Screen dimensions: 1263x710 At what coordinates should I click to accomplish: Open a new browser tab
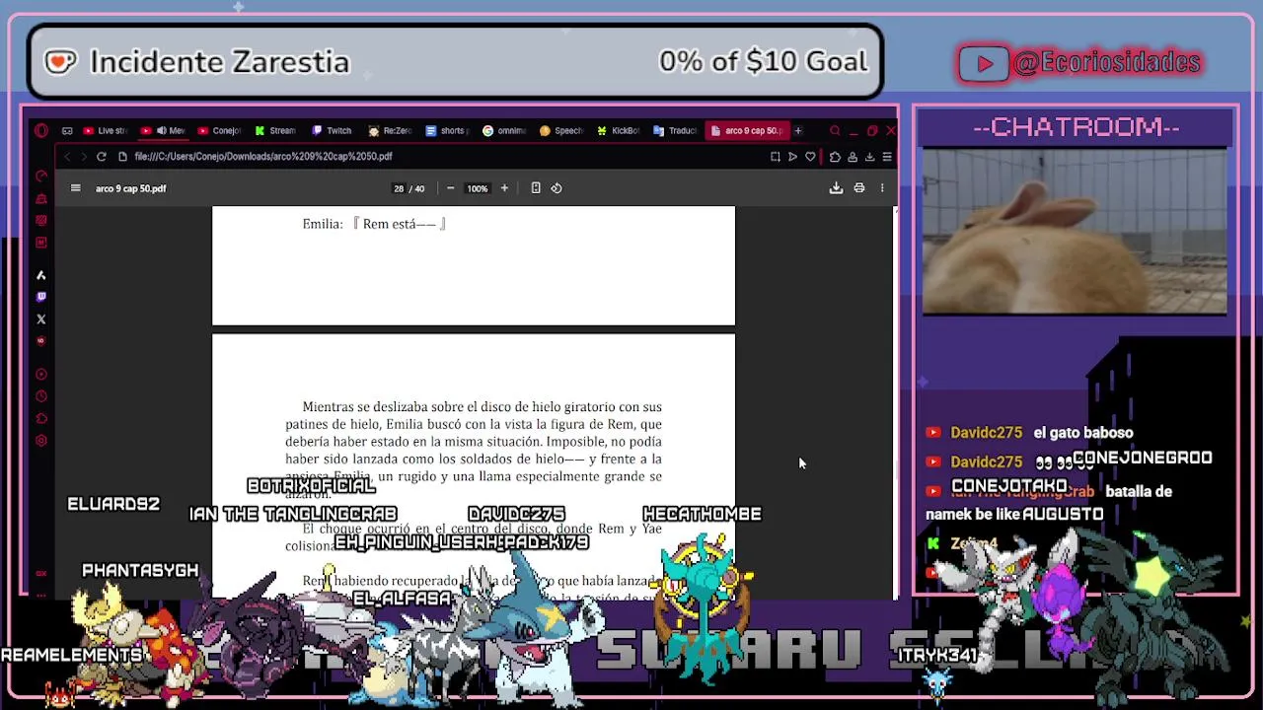[798, 130]
